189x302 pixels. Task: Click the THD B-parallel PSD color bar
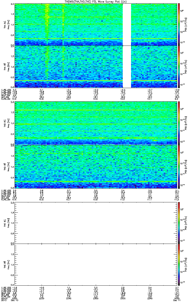coord(179,167)
